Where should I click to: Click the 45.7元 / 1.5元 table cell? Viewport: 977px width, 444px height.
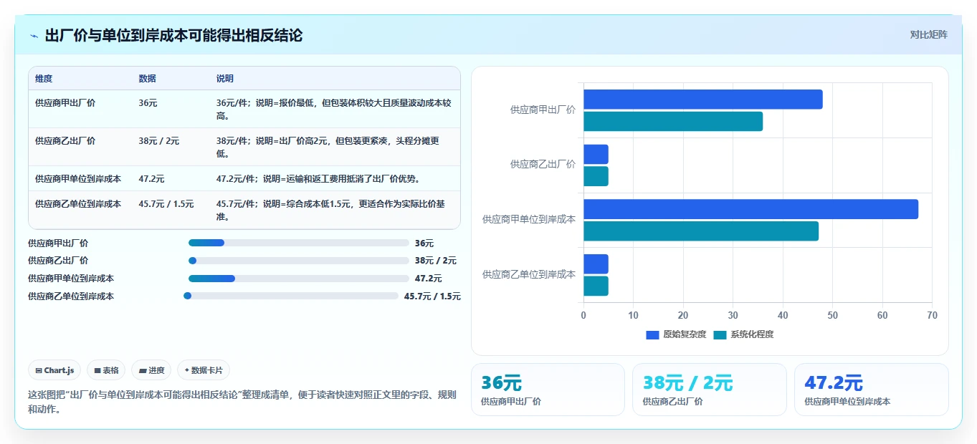(x=166, y=204)
